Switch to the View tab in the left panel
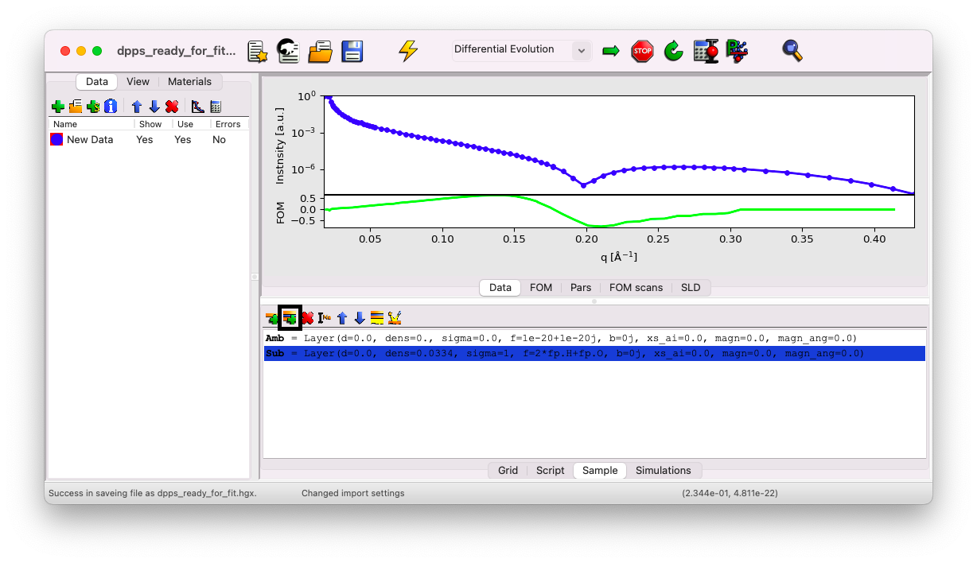This screenshot has height=563, width=977. click(x=138, y=81)
